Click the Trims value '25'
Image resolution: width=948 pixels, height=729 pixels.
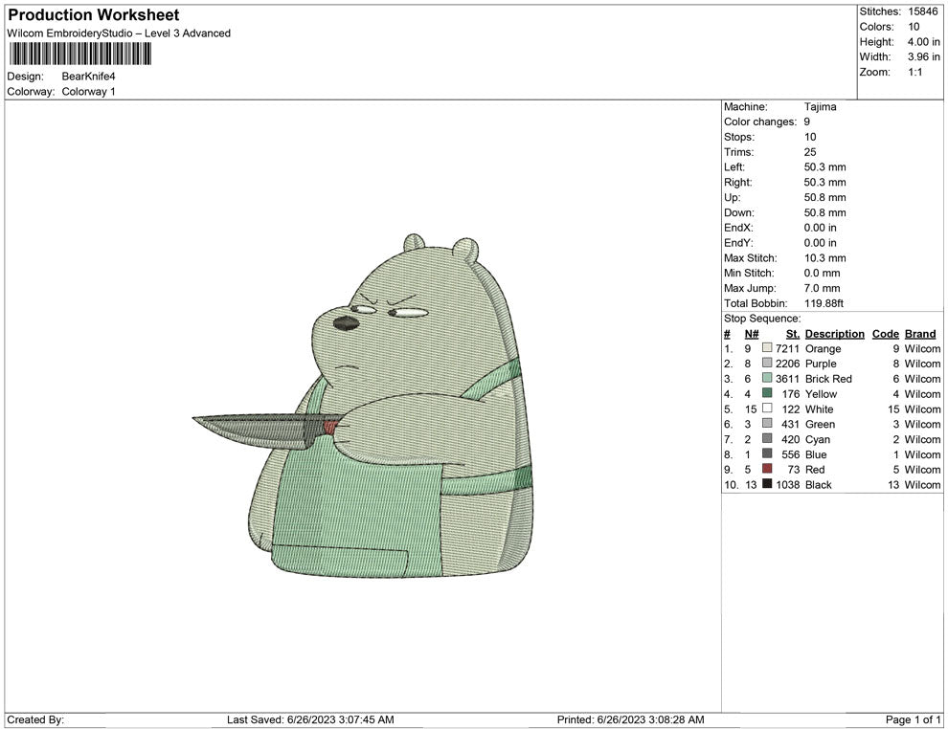pyautogui.click(x=810, y=152)
